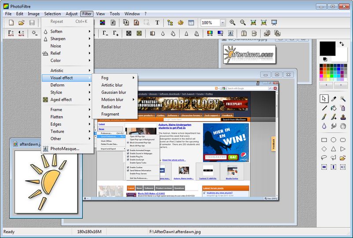Click the Open file folder icon
353x238 pixels.
point(22,22)
